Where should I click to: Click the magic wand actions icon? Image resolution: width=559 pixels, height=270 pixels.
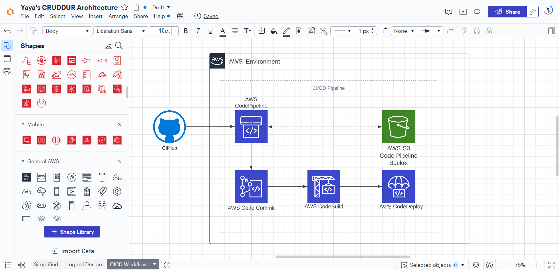[323, 31]
